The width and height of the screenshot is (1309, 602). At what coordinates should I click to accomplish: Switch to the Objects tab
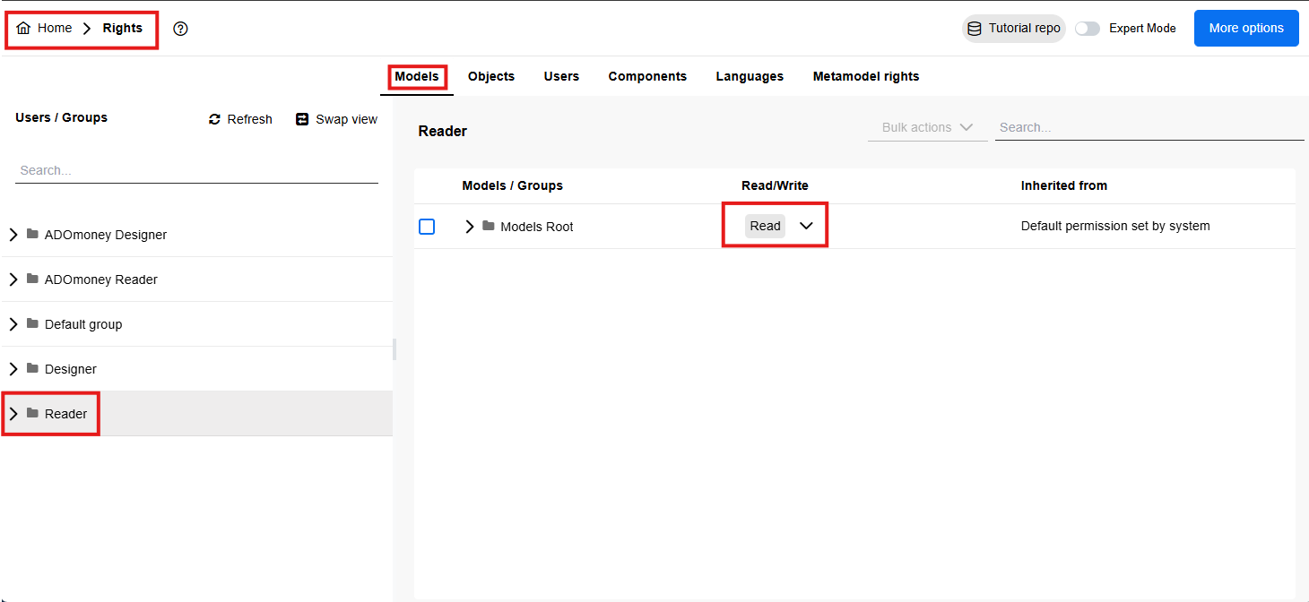coord(491,76)
